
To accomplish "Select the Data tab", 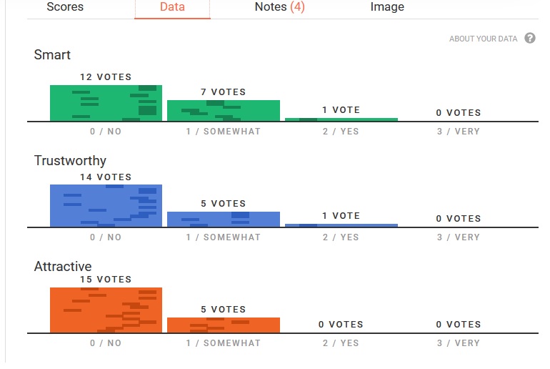I will click(x=172, y=7).
